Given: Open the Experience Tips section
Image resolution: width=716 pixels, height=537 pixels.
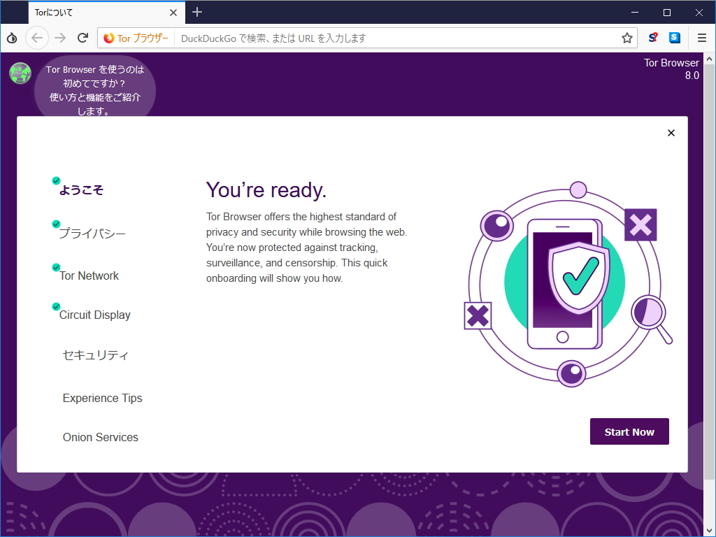Looking at the screenshot, I should (102, 398).
